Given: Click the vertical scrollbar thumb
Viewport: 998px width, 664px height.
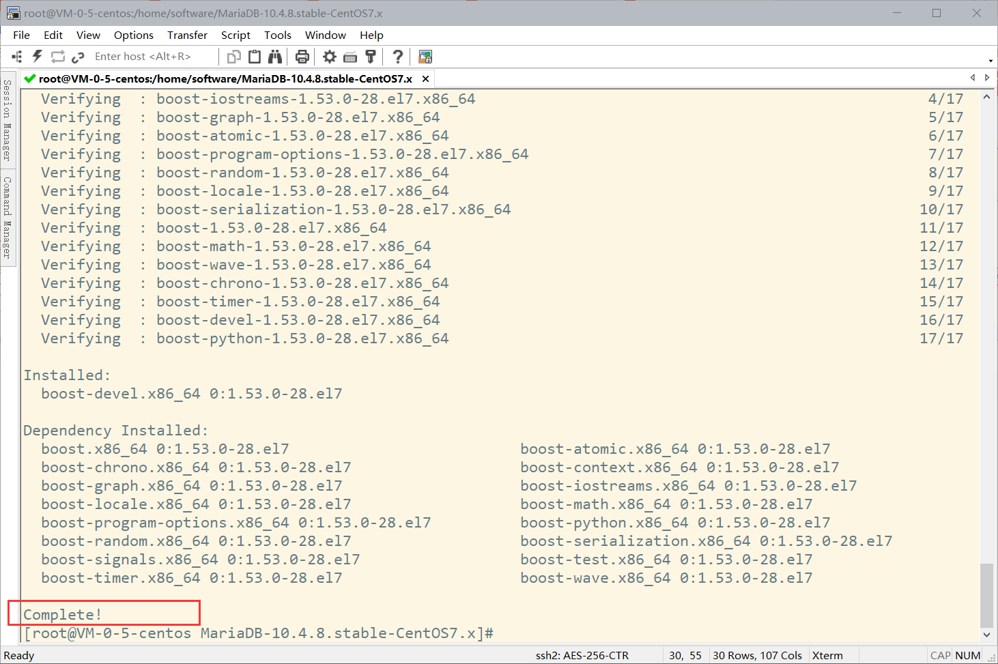Looking at the screenshot, I should click(986, 595).
